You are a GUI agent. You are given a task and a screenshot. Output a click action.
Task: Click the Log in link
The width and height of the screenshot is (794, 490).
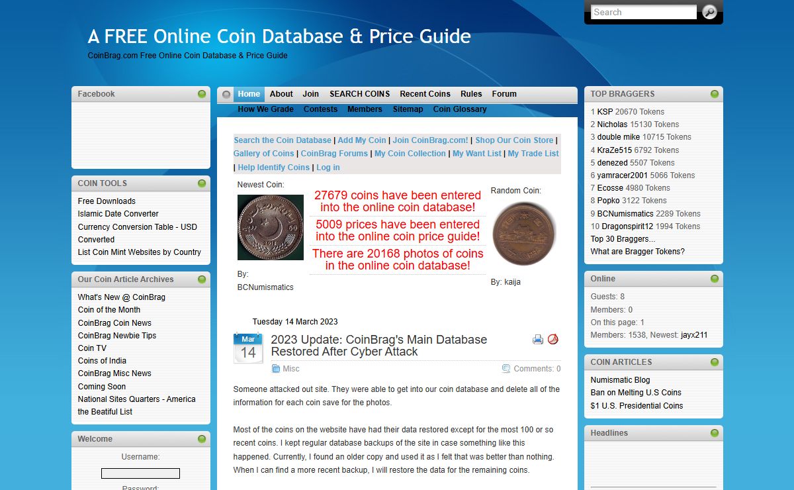(328, 168)
